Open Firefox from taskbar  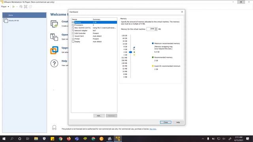(x=69, y=138)
